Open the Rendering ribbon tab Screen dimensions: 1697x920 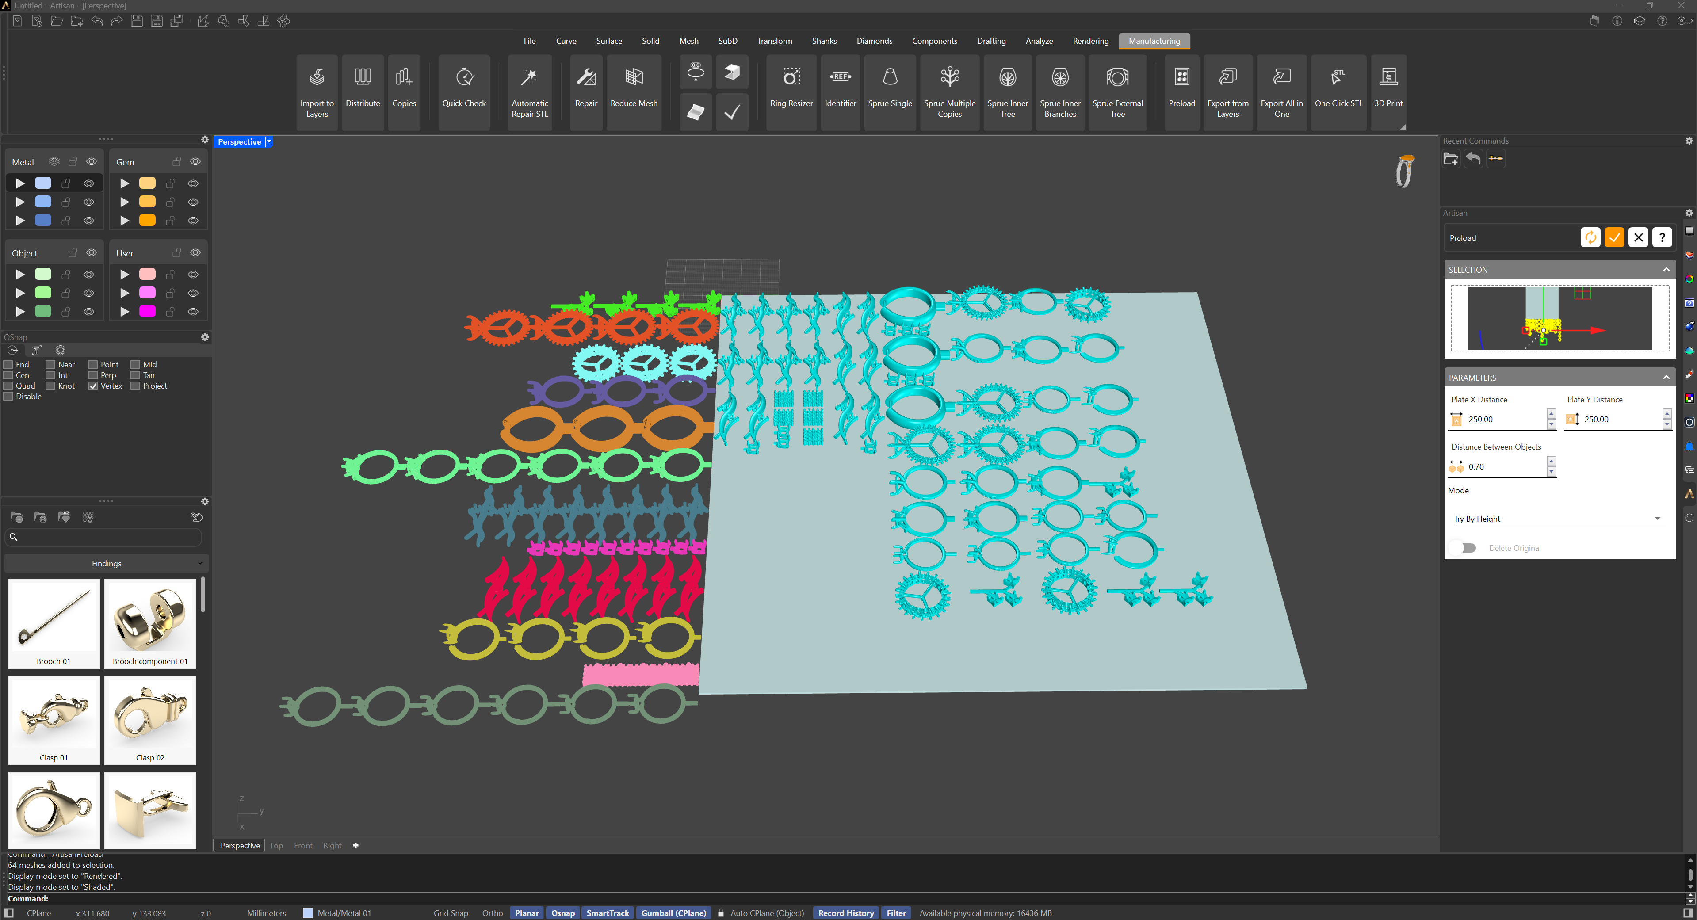click(x=1090, y=41)
